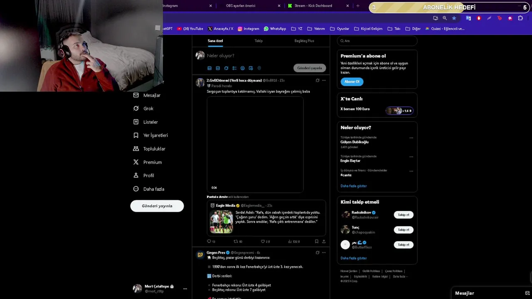Screen dimensions: 532x299
Task: Click the Gönderi yayınla button in composer
Action: point(310,68)
